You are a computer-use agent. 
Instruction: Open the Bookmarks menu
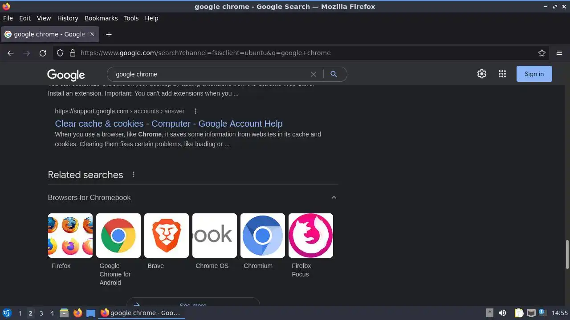tap(101, 18)
